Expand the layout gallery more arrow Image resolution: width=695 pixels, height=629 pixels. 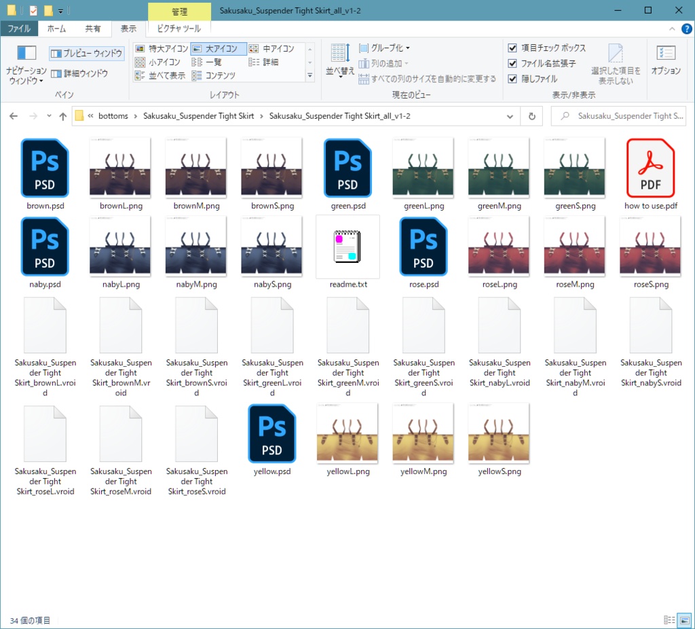coord(309,76)
